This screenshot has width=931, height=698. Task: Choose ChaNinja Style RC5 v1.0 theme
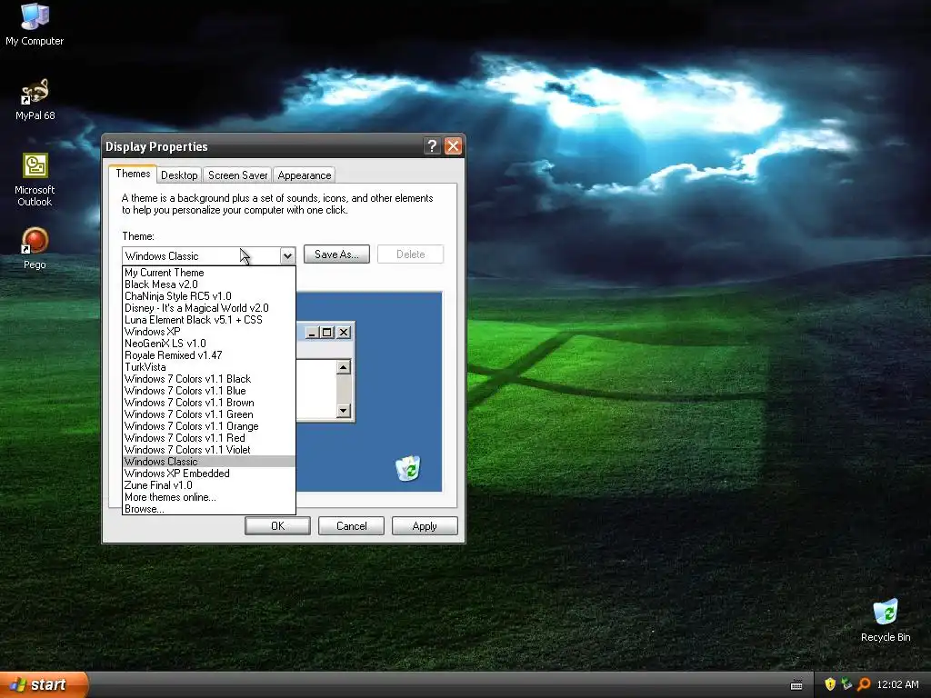pos(208,296)
